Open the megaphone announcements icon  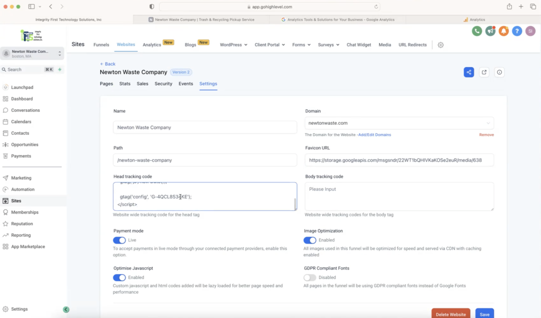click(x=490, y=31)
